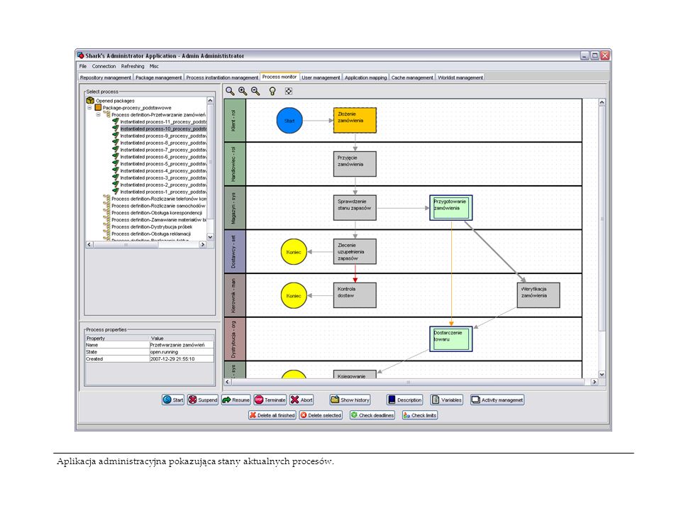Click the Kontrola dostaw activity box

tap(355, 295)
